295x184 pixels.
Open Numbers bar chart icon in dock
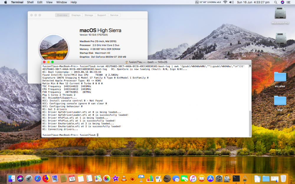[150, 178]
